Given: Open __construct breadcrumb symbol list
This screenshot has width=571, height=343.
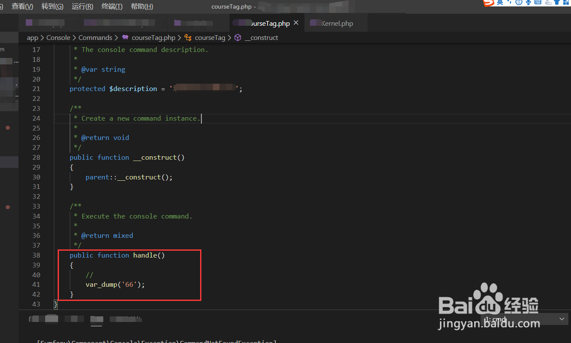Looking at the screenshot, I should click(262, 38).
